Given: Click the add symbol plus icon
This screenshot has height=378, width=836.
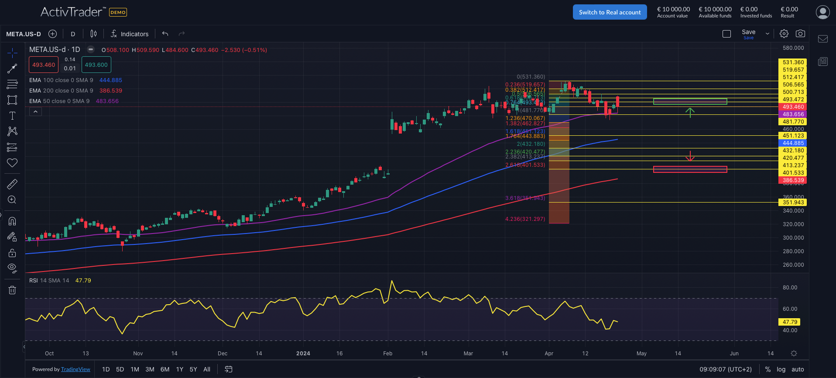Looking at the screenshot, I should [52, 34].
